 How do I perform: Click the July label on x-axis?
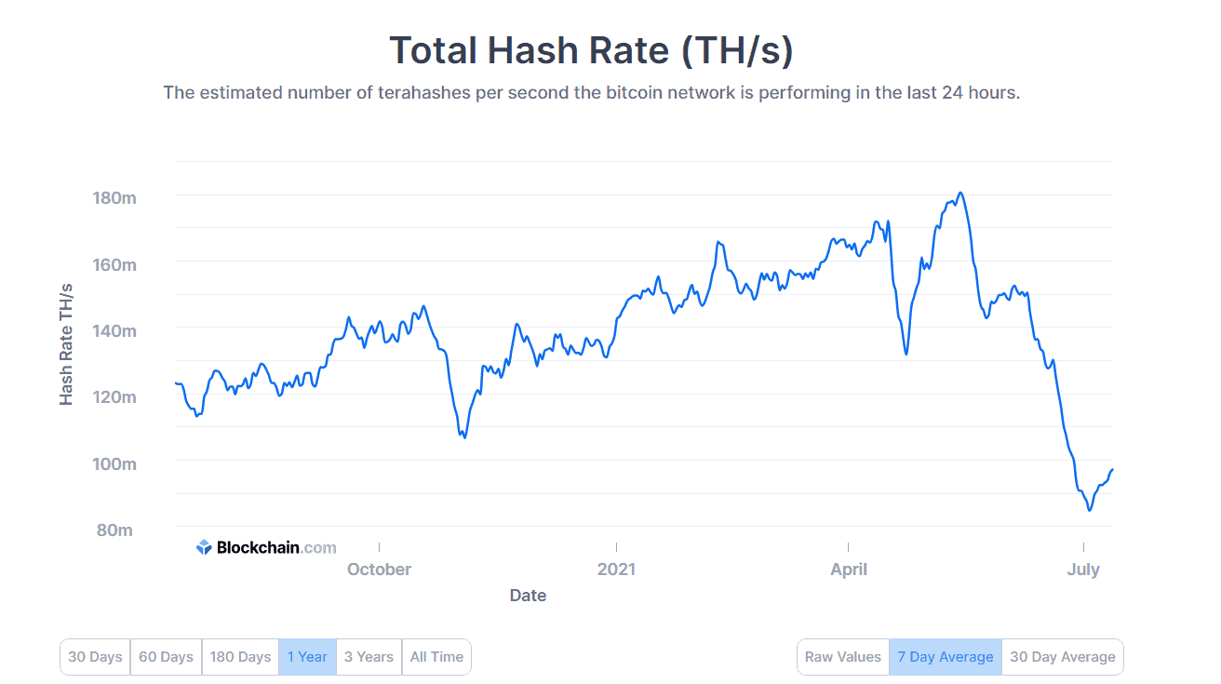tap(1084, 569)
